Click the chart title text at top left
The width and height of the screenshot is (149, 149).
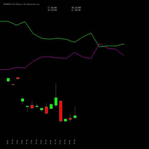coord(21,4)
